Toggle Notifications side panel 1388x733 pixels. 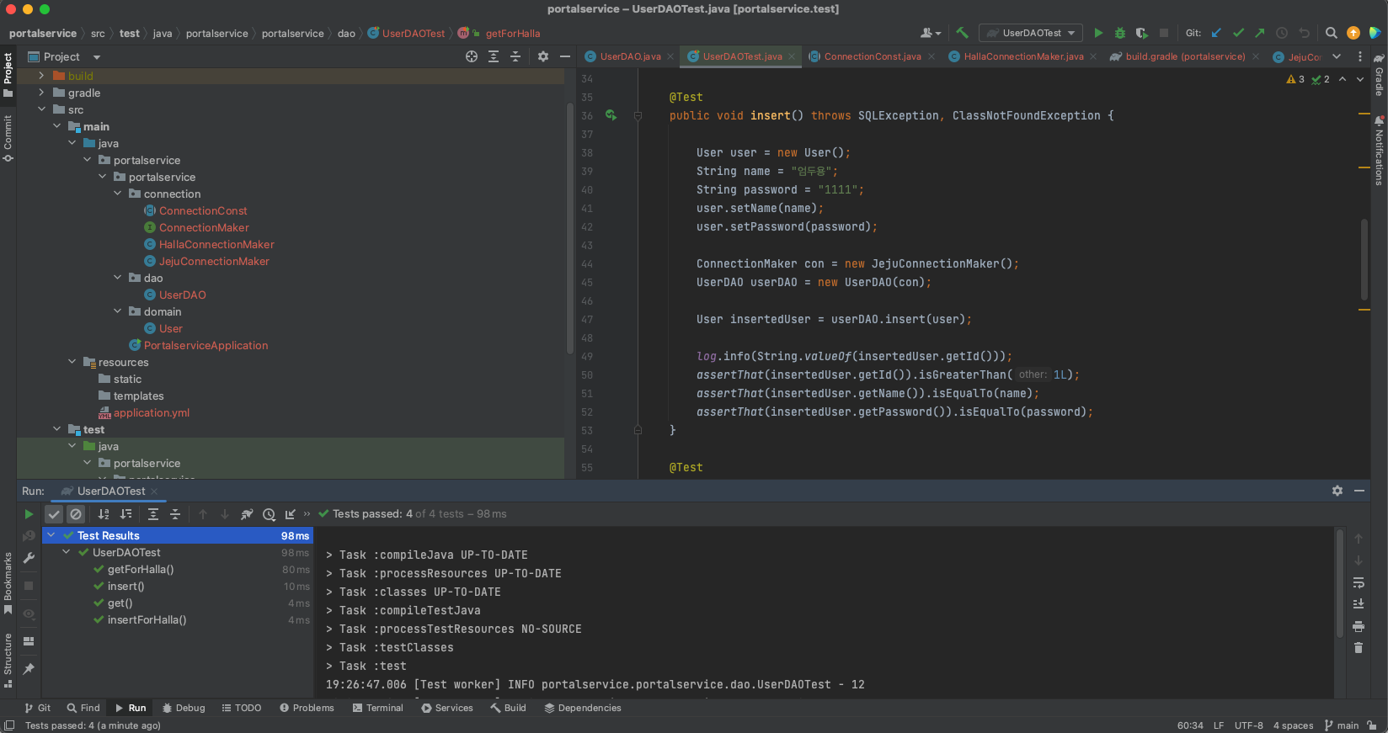click(x=1379, y=151)
